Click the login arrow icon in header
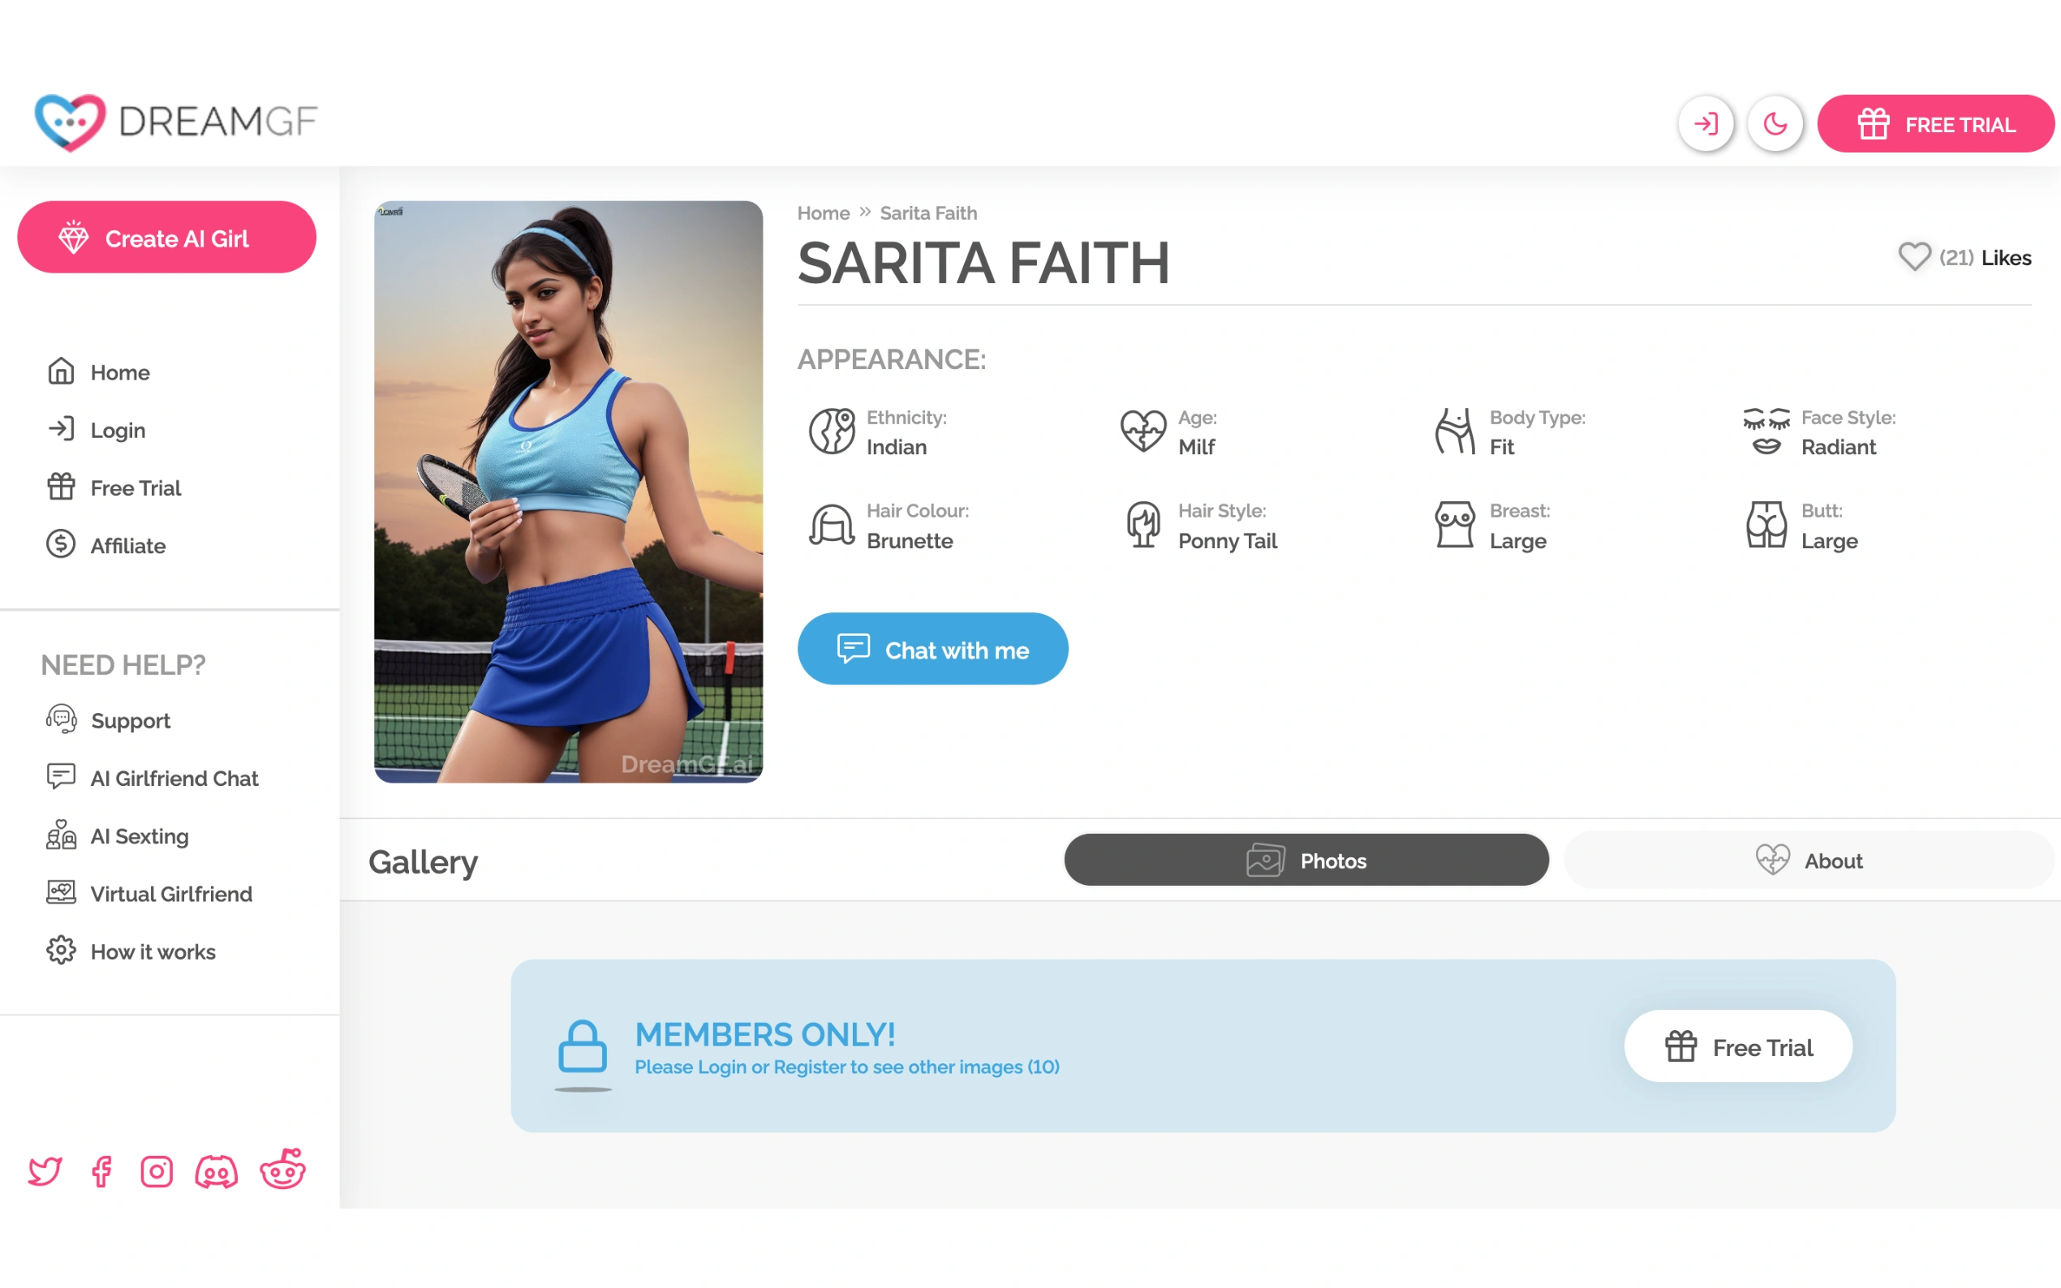 coord(1706,124)
